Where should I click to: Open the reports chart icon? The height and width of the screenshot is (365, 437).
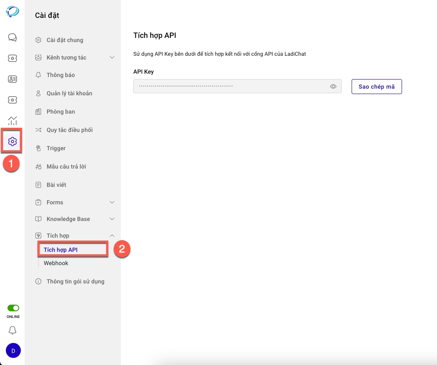[12, 121]
